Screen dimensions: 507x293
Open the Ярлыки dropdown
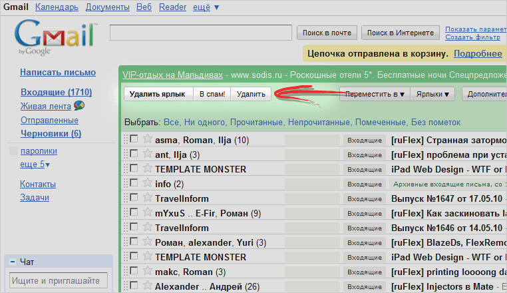[x=432, y=94]
